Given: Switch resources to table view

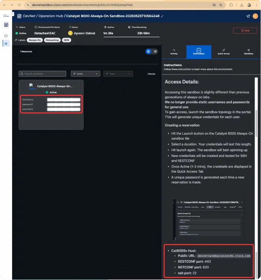Looking at the screenshot, I should tap(155, 52).
